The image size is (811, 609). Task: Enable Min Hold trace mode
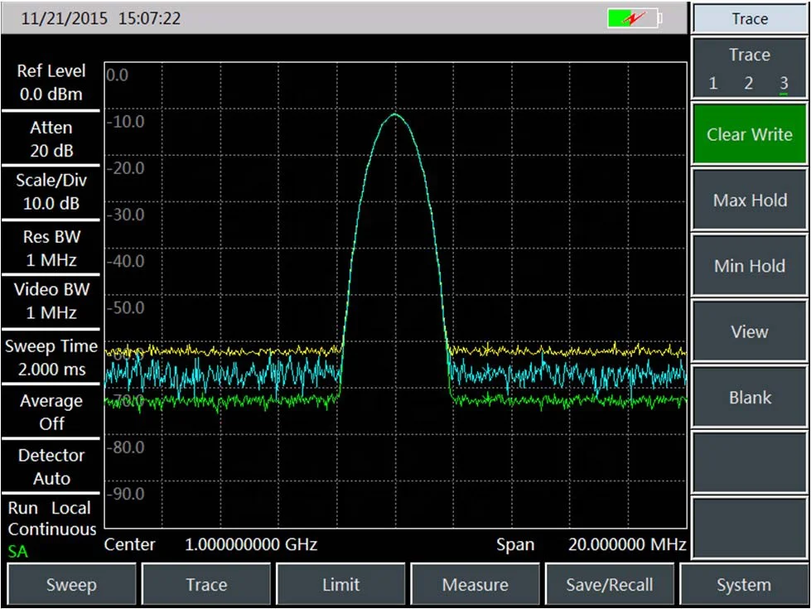pyautogui.click(x=749, y=266)
